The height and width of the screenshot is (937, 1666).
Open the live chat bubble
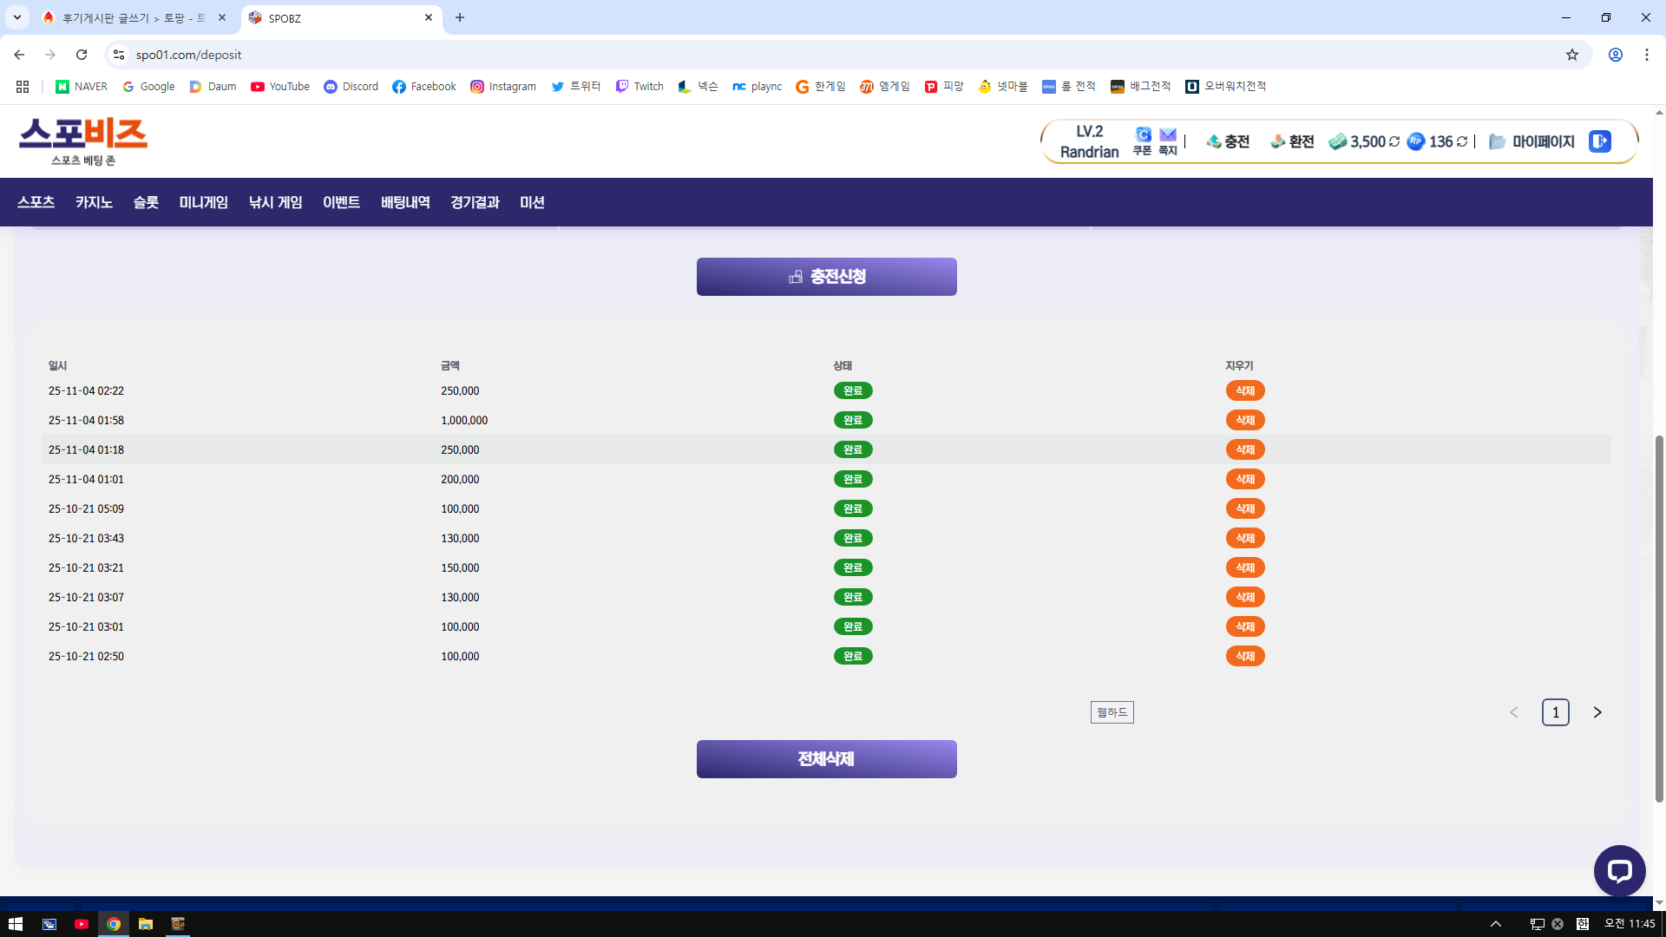1619,870
